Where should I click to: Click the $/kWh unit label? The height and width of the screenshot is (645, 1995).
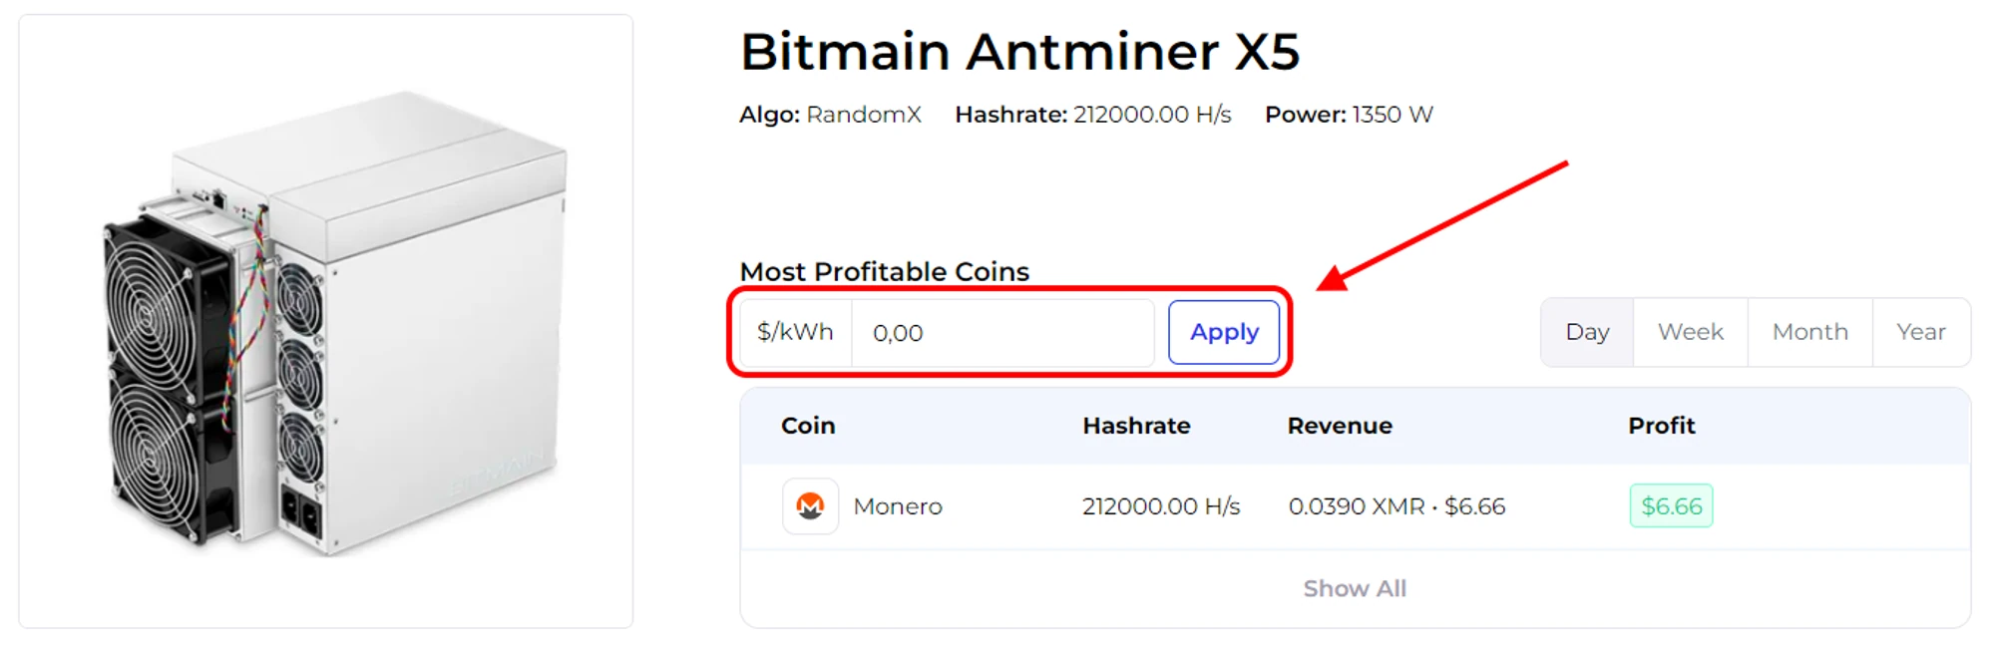tap(795, 332)
